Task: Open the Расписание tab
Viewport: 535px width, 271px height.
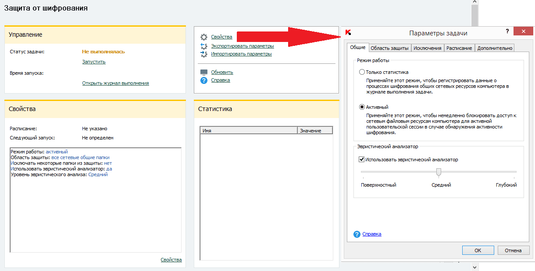Action: click(x=459, y=48)
